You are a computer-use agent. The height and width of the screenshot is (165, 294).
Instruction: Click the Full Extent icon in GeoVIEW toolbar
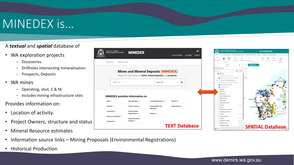(242, 58)
